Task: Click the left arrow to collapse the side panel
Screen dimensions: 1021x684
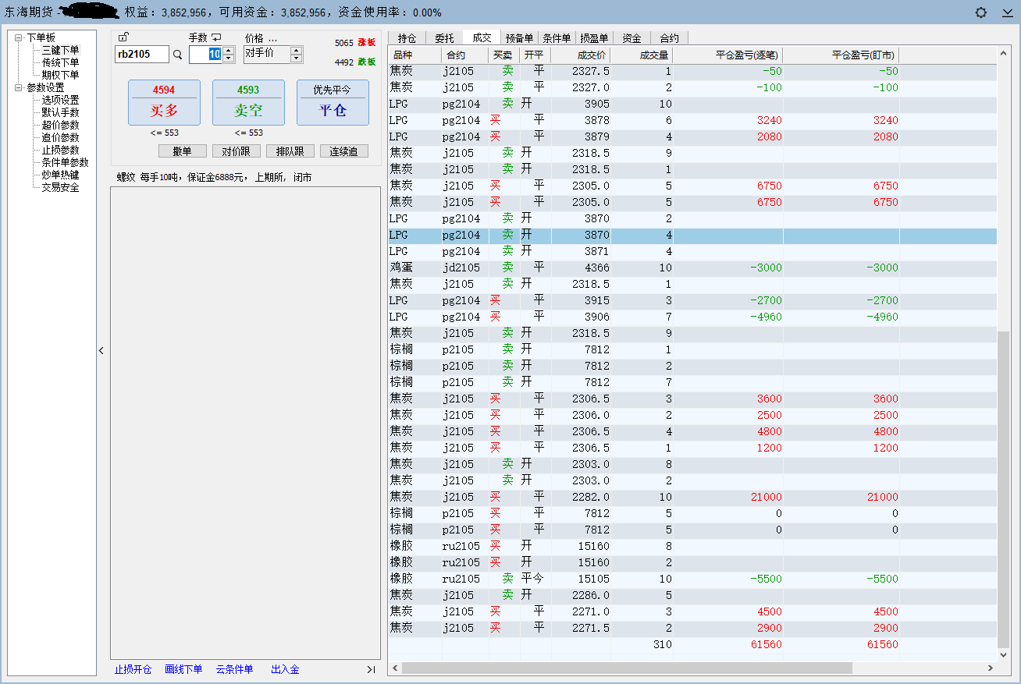Action: [101, 351]
